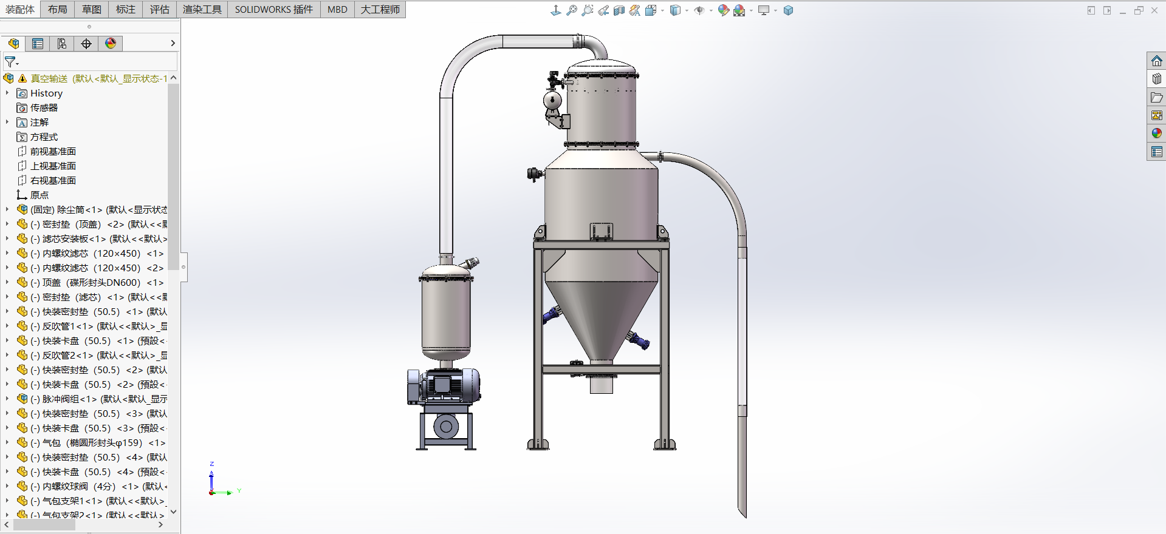Click the blue cube icon ending the view toolbar

(788, 10)
